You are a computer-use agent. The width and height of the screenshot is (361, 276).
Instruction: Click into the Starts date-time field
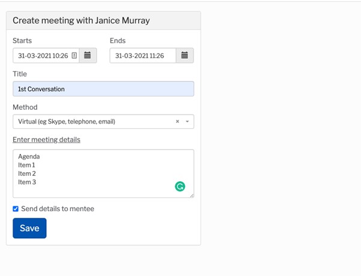click(x=46, y=55)
